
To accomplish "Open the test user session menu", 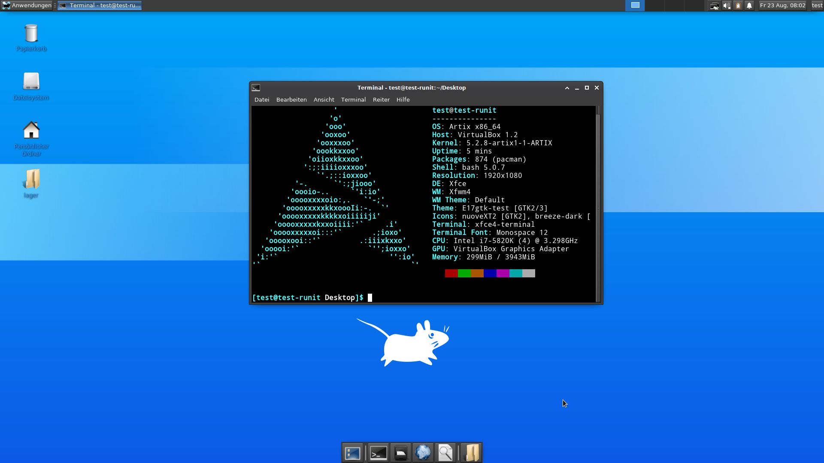I will pyautogui.click(x=817, y=6).
